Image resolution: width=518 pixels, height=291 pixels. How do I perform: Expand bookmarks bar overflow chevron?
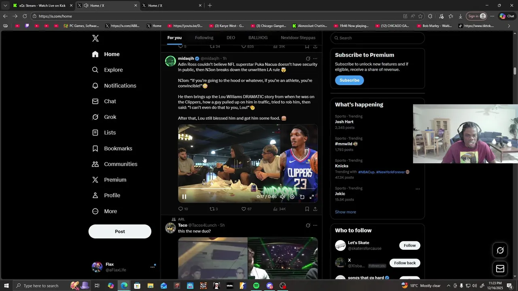click(509, 26)
